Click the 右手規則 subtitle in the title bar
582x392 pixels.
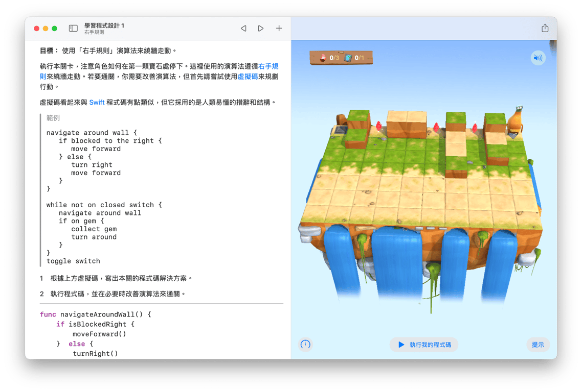tap(94, 32)
